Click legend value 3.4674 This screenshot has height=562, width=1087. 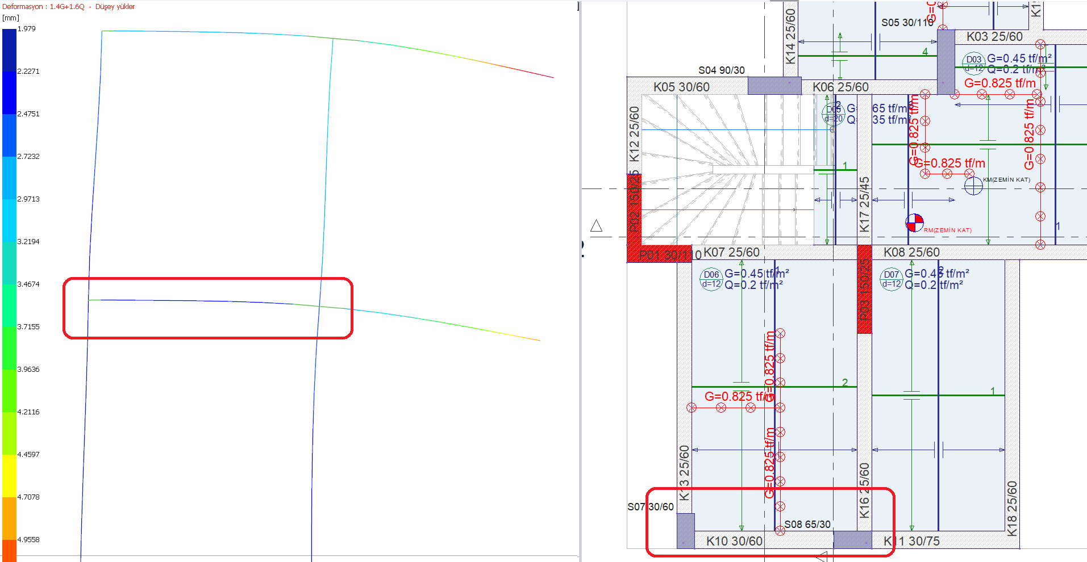28,284
